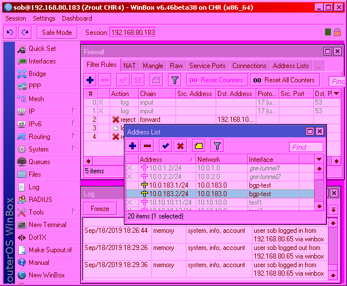The width and height of the screenshot is (347, 286).
Task: Expand the System submenu arrow
Action: tap(73, 148)
